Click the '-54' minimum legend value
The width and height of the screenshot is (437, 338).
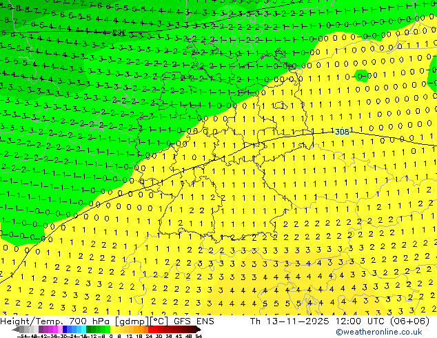(x=23, y=336)
